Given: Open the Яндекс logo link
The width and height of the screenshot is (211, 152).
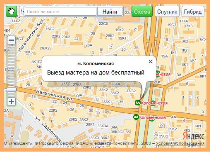Looking at the screenshot, I should pyautogui.click(x=194, y=136).
